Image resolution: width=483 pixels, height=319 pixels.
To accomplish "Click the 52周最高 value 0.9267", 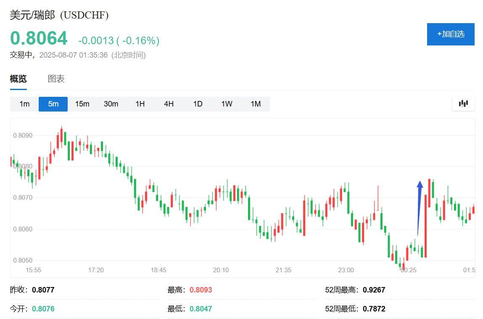I will 374,290.
